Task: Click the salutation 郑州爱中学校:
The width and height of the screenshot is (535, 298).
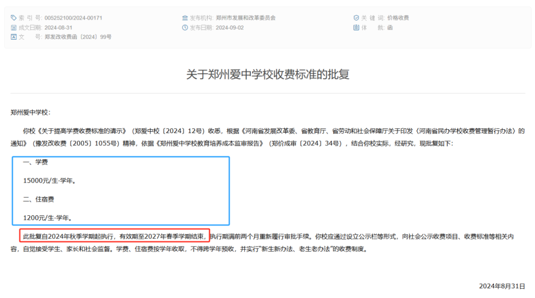Action: (31, 112)
